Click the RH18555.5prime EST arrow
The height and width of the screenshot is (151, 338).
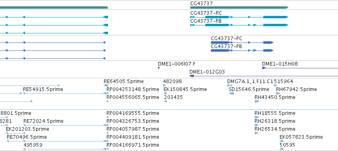[x=256, y=117]
